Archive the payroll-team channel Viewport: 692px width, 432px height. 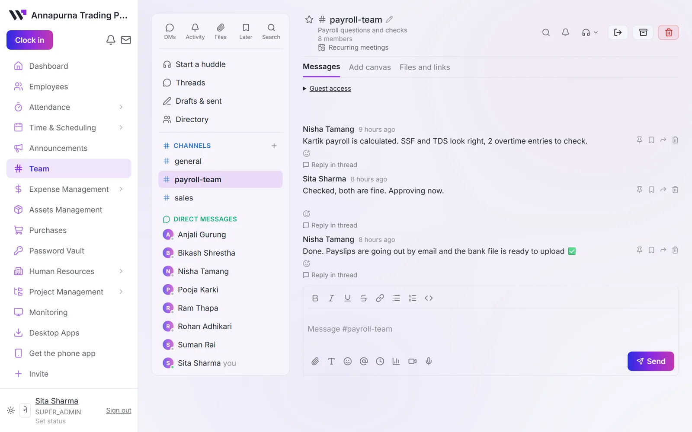[x=643, y=32]
